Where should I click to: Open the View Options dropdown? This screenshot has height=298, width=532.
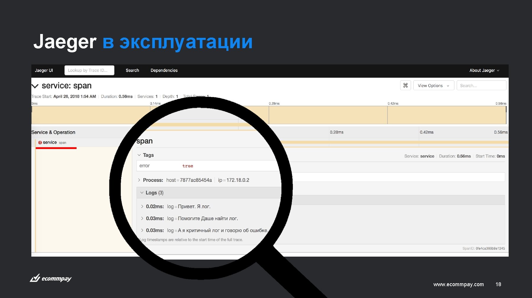coord(434,85)
